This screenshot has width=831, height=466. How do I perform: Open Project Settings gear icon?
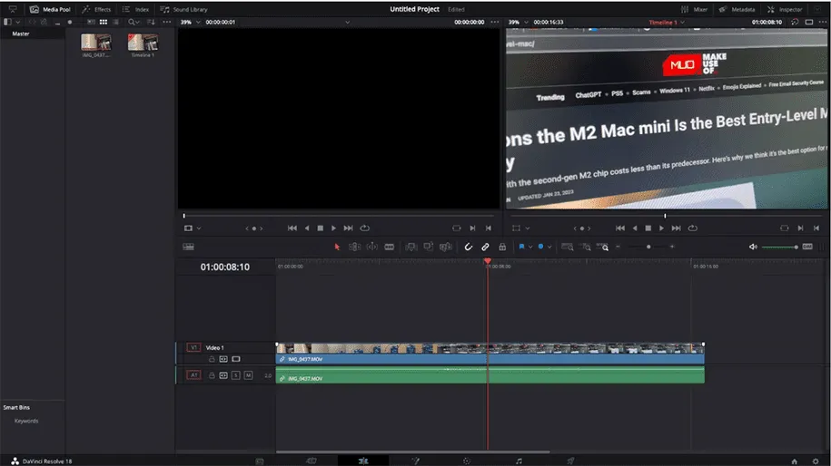[x=816, y=461]
